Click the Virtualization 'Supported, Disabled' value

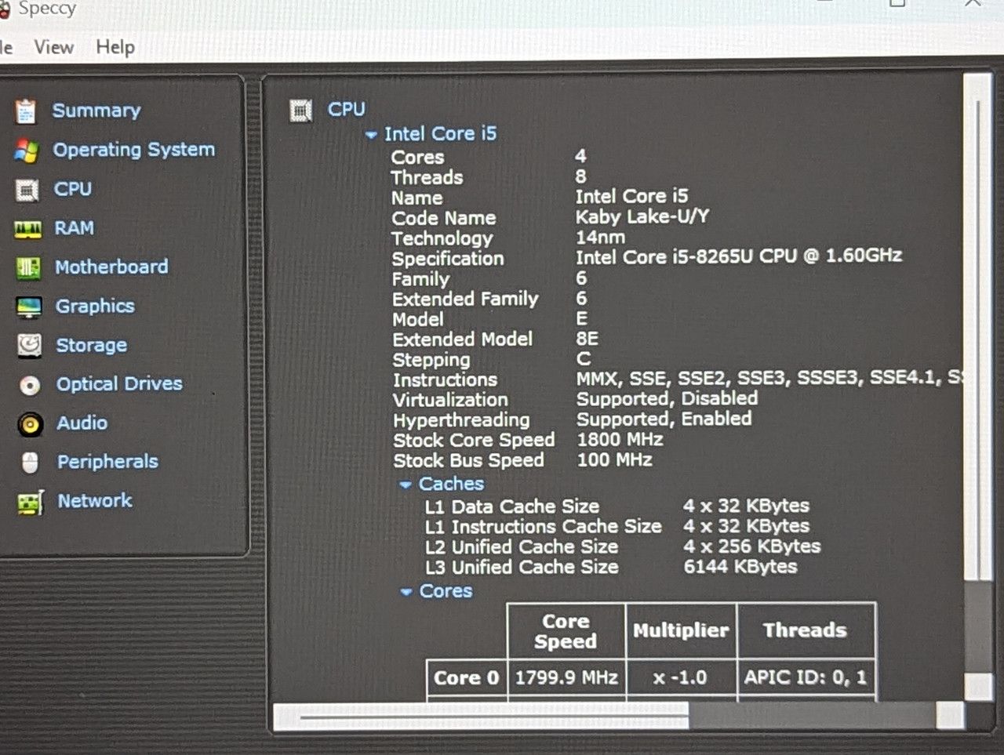[x=668, y=398]
